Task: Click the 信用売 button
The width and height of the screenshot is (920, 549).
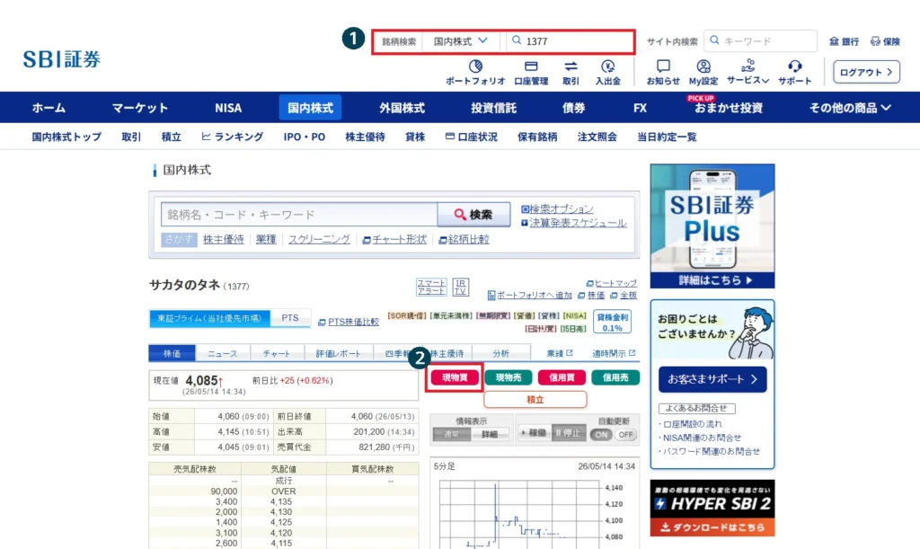Action: [615, 377]
